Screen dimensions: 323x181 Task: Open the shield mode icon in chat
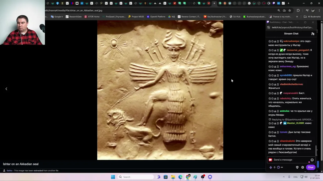[x=297, y=167]
